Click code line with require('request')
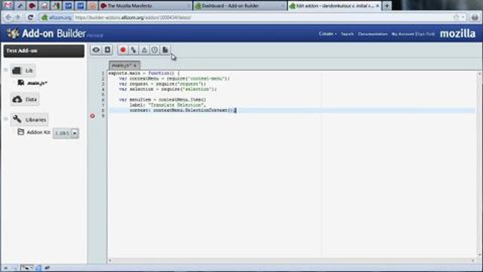Image resolution: width=483 pixels, height=272 pixels. click(162, 84)
